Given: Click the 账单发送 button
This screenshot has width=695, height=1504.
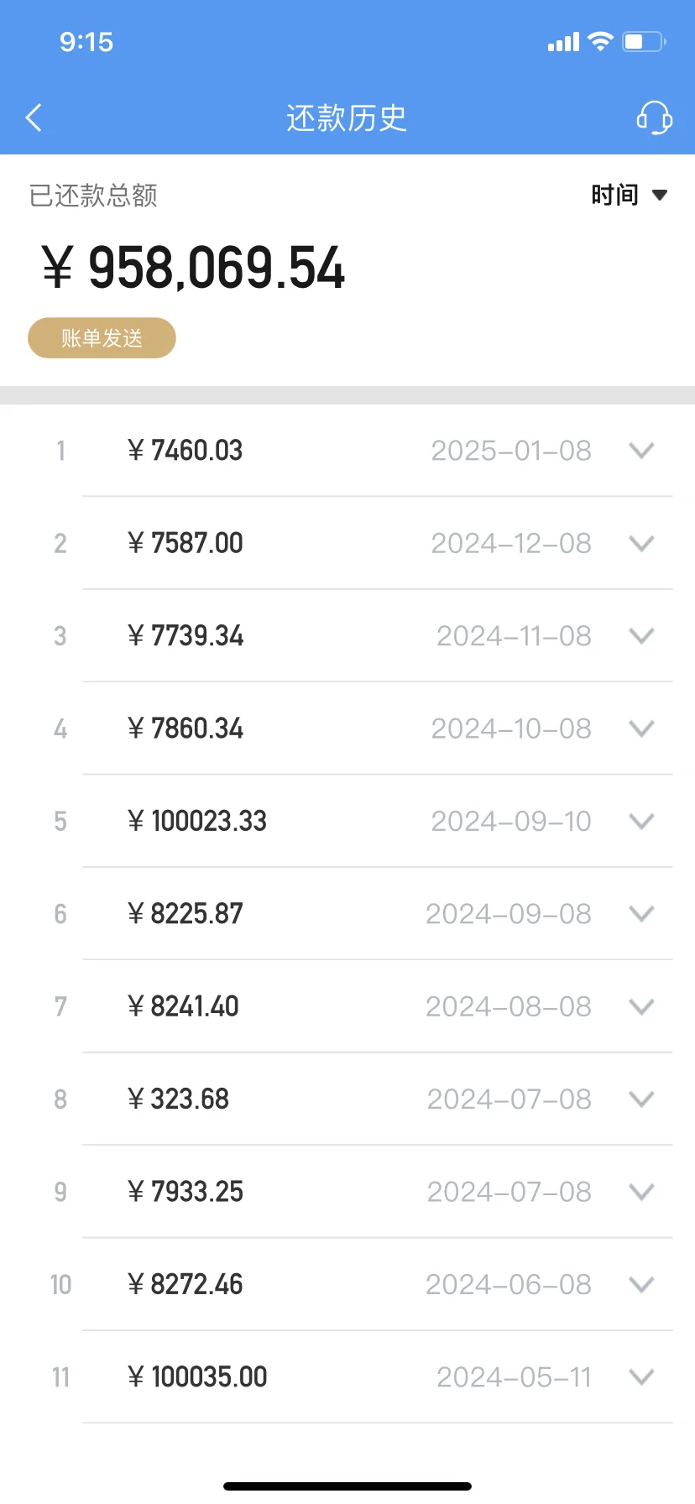Looking at the screenshot, I should click(102, 338).
